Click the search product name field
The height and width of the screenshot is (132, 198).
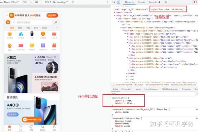click(x=32, y=22)
